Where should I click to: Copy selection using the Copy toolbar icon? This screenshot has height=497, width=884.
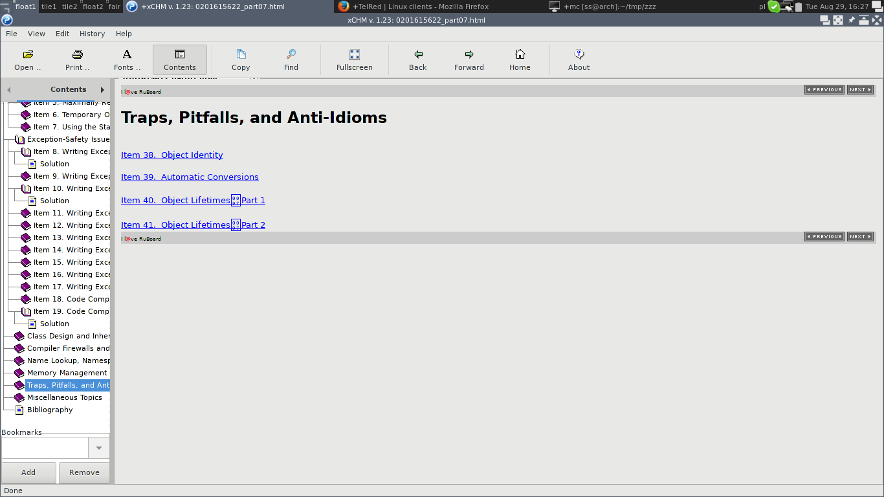pos(241,60)
